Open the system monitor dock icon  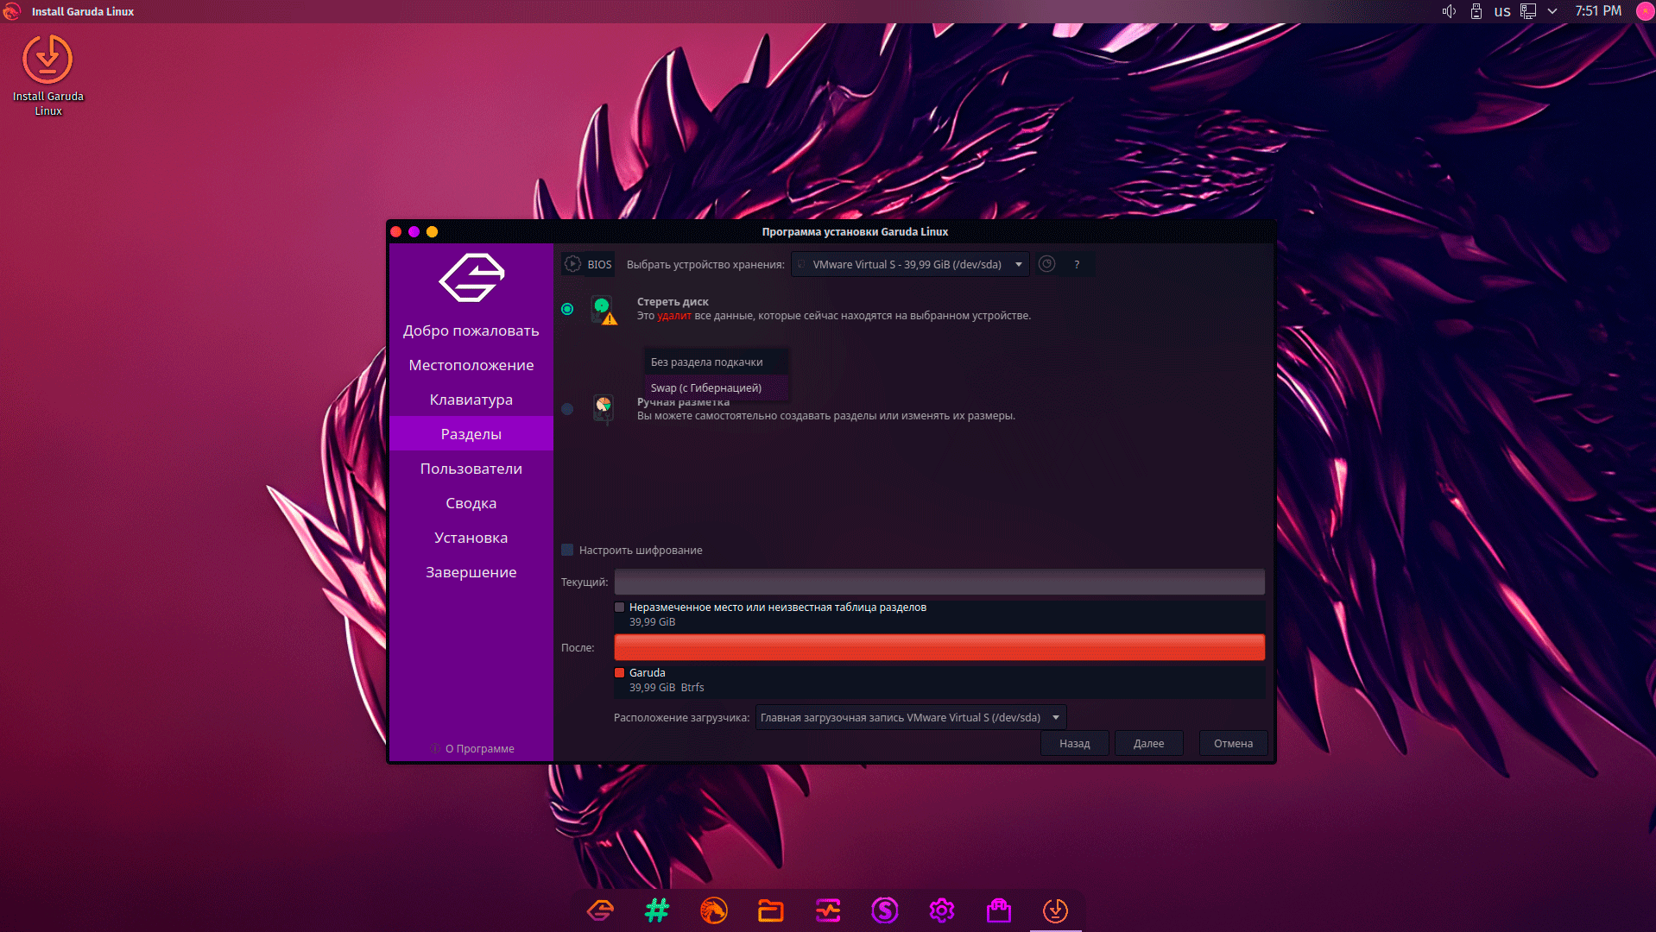(828, 910)
